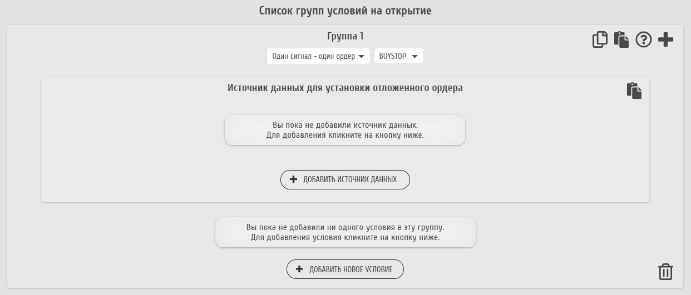Click the paste icon beside the help icon
This screenshot has width=691, height=295.
[x=621, y=39]
